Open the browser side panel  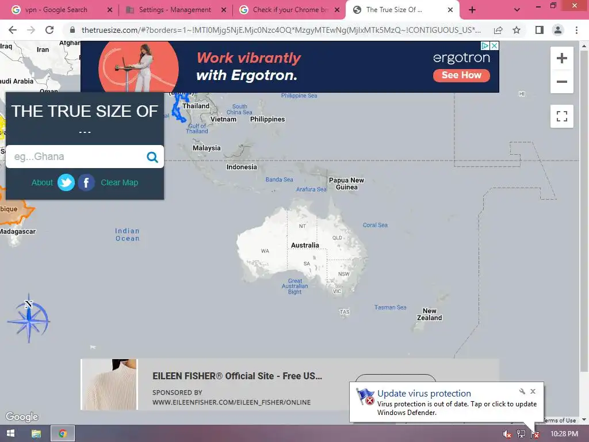[540, 30]
